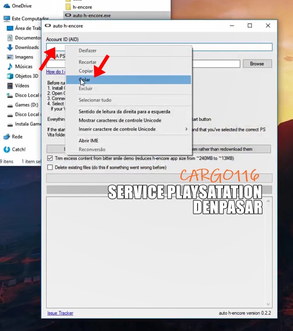The width and height of the screenshot is (293, 331).
Task: Select the first Disco Local drive icon
Action: [x=10, y=95]
